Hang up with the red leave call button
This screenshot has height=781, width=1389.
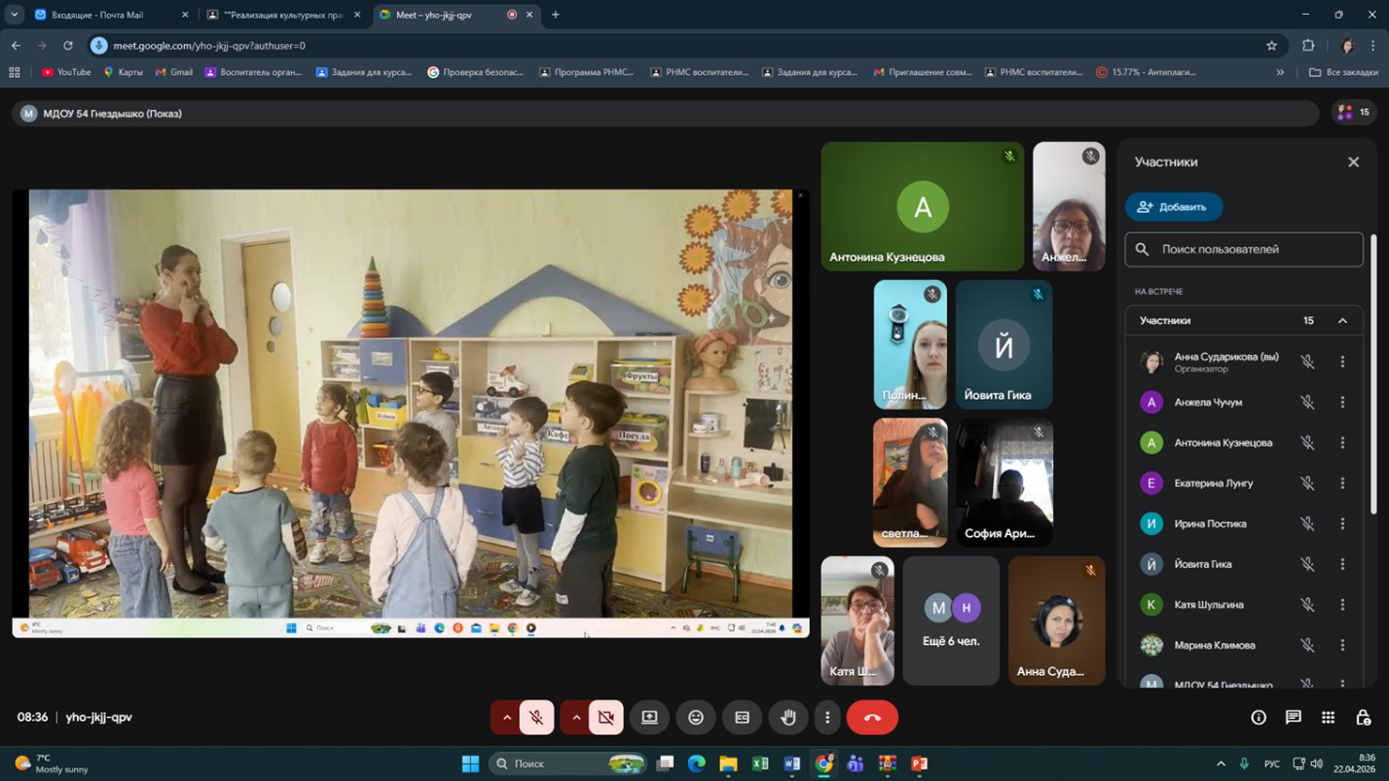(x=872, y=718)
